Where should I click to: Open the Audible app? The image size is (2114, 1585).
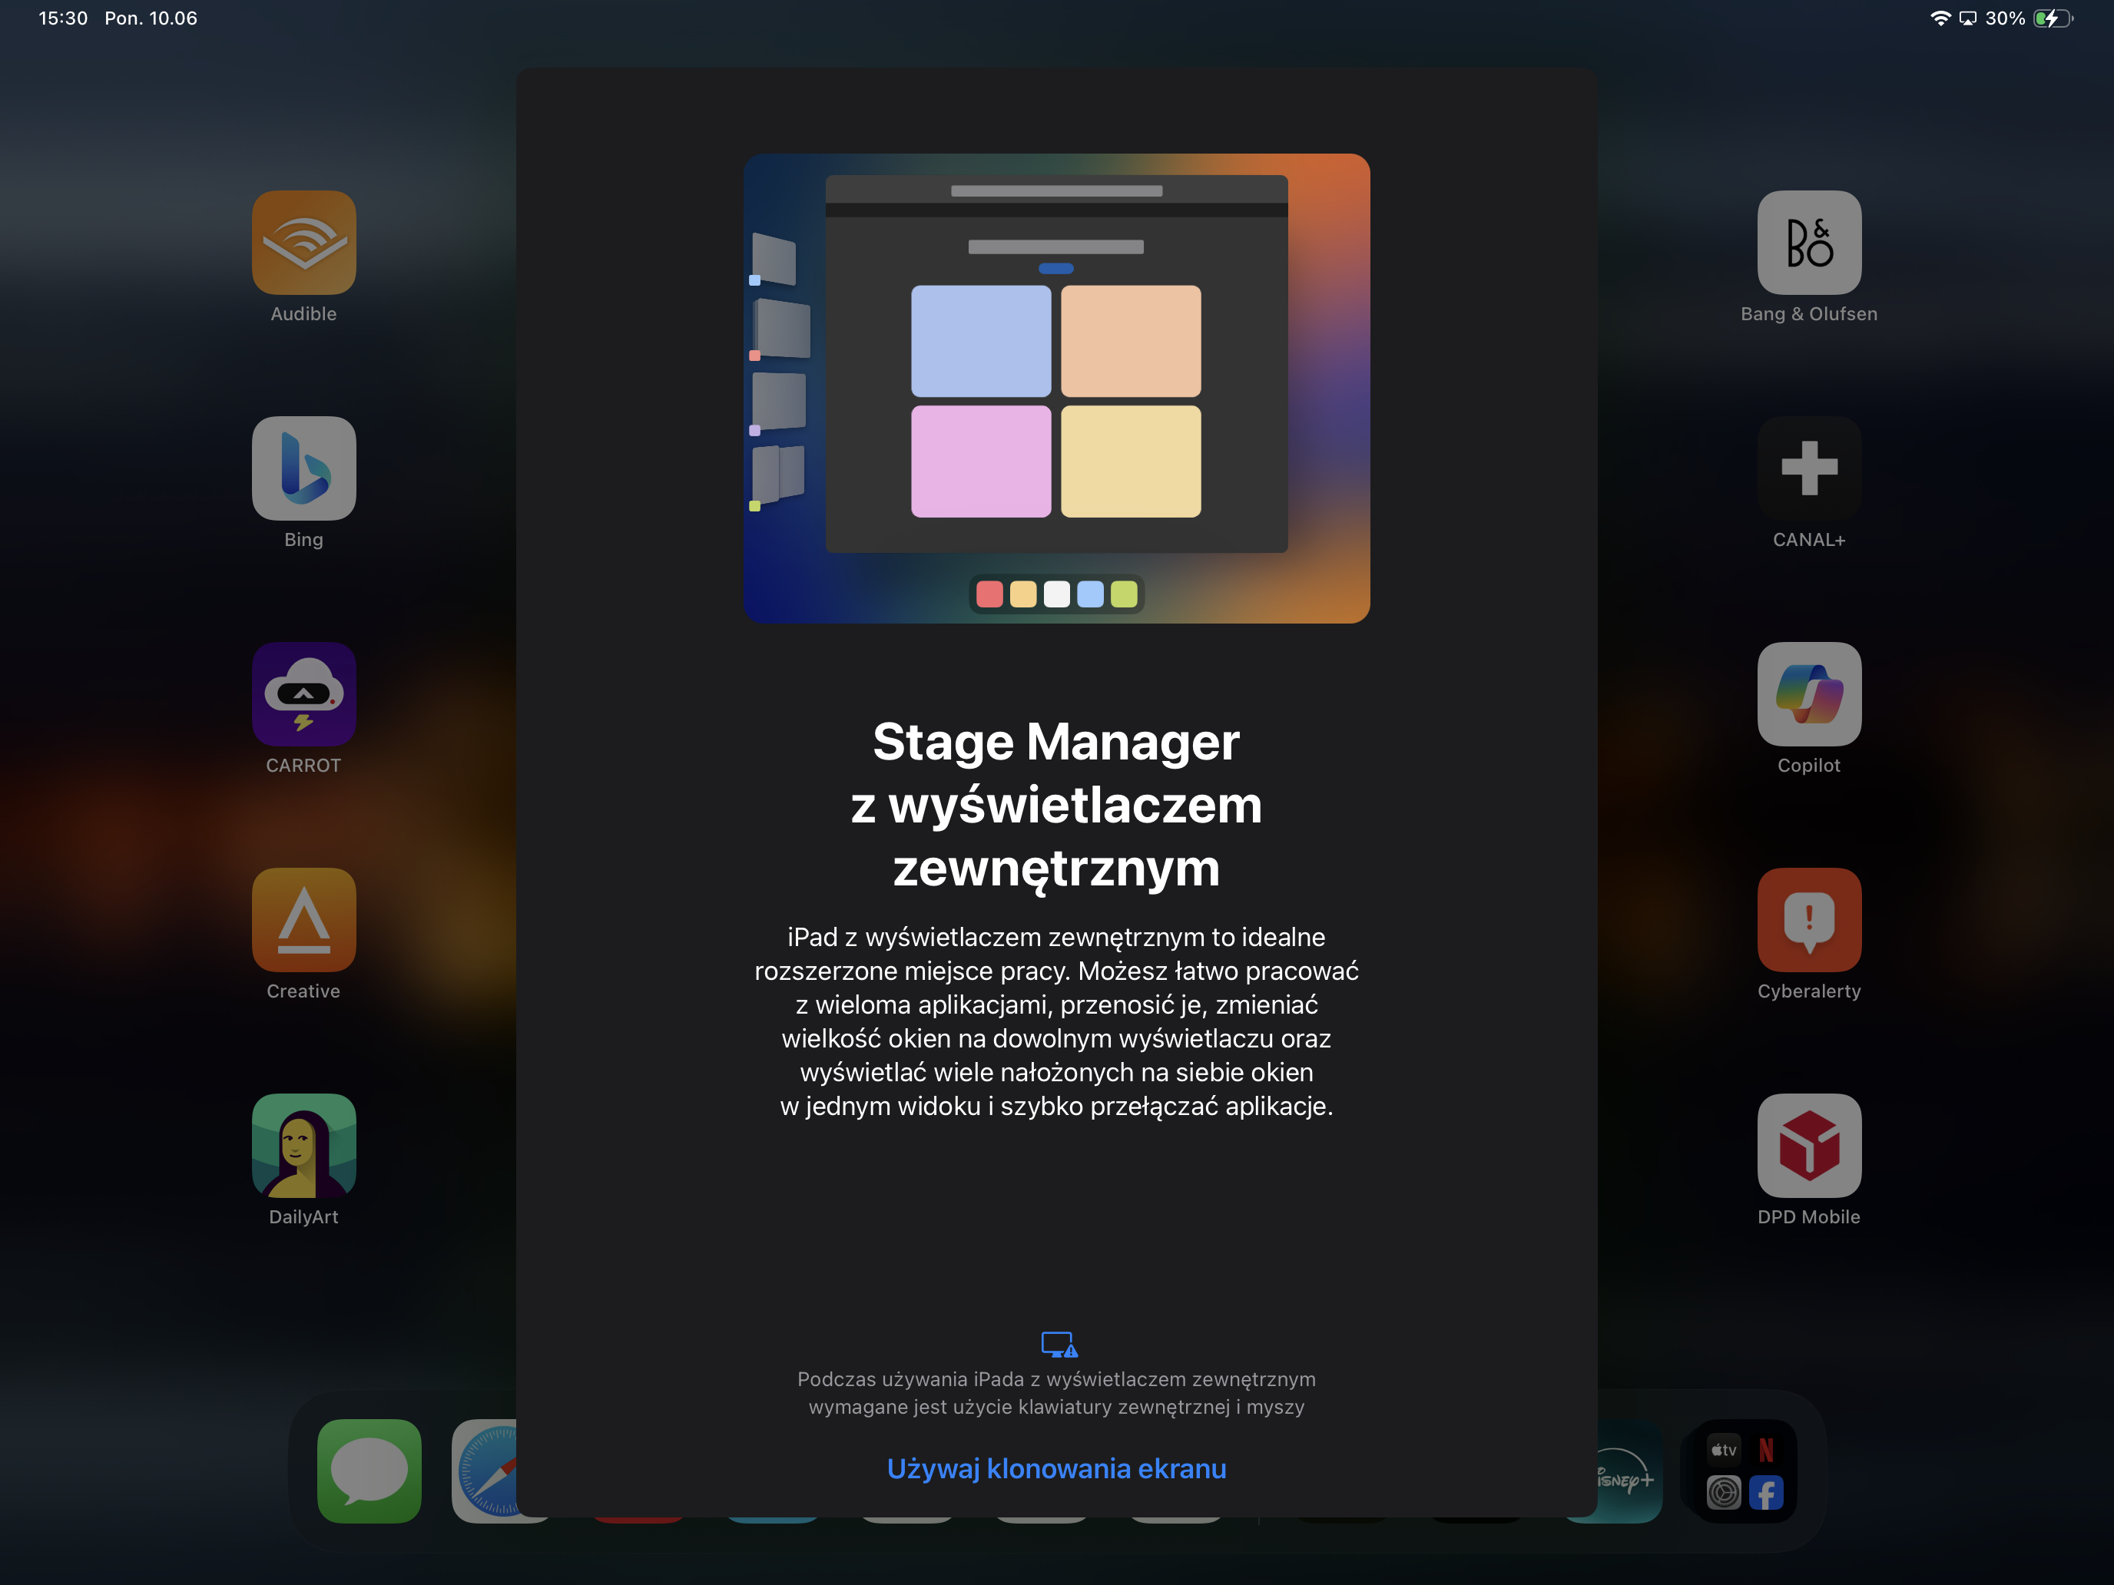(x=304, y=243)
